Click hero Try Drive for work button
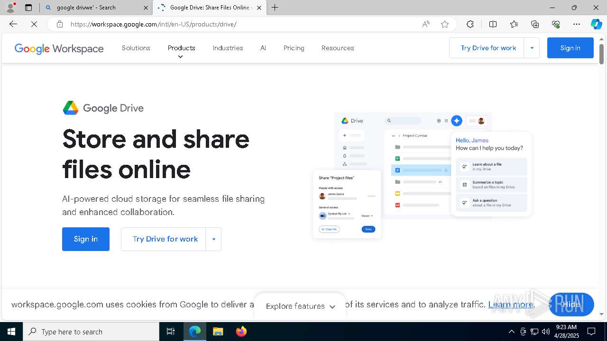The height and width of the screenshot is (341, 607). coord(165,239)
